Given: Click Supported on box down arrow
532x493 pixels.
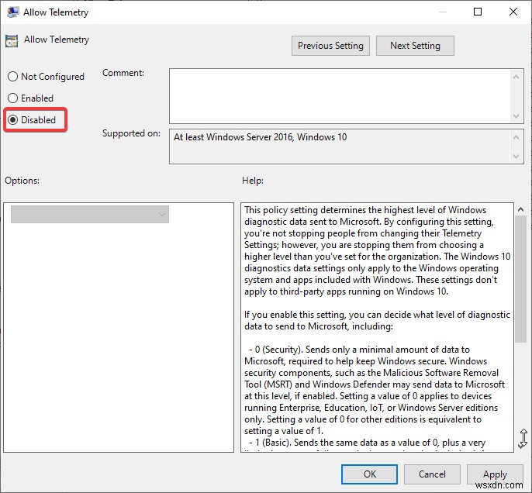Looking at the screenshot, I should (x=516, y=157).
